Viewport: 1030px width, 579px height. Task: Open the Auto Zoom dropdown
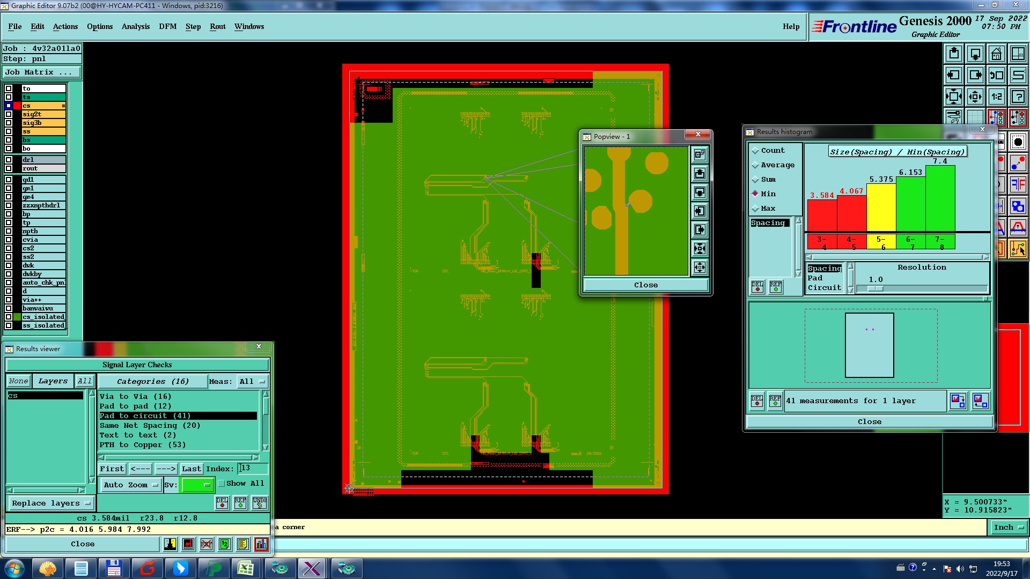(x=131, y=485)
